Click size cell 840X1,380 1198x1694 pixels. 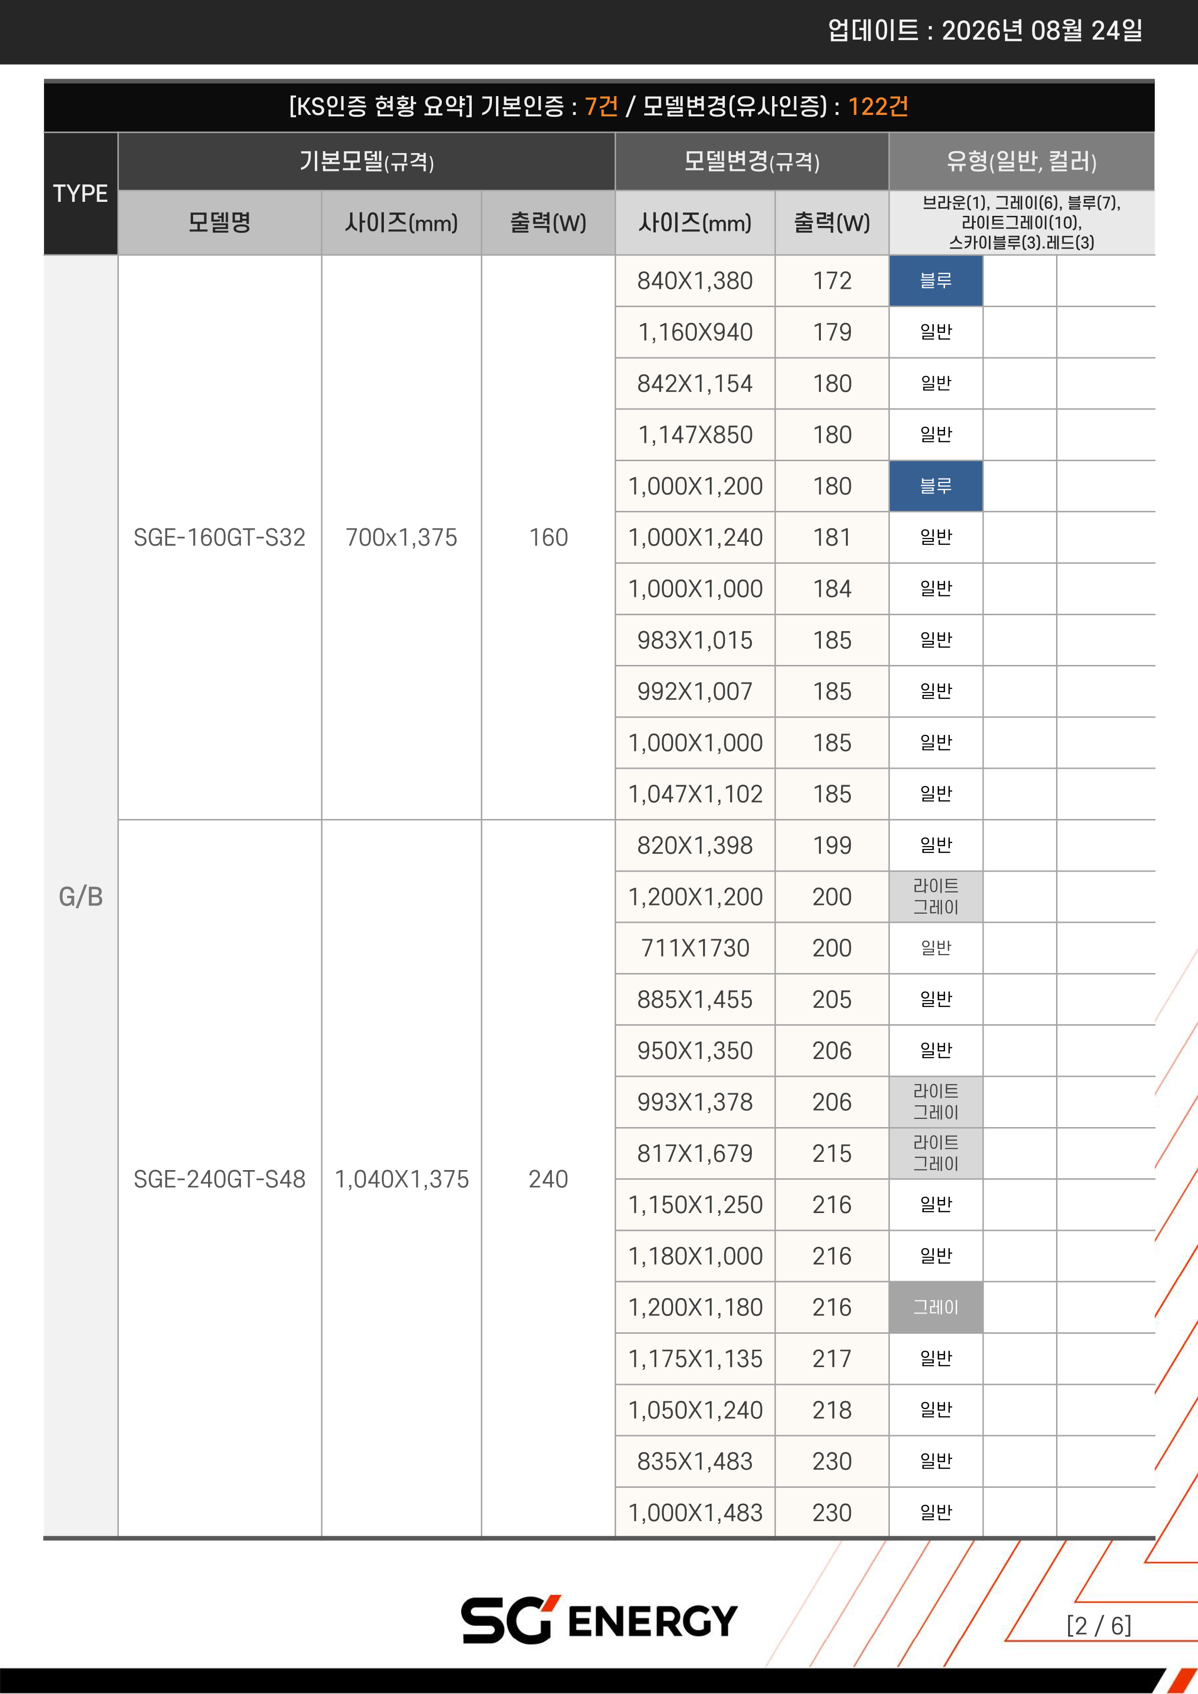click(695, 281)
